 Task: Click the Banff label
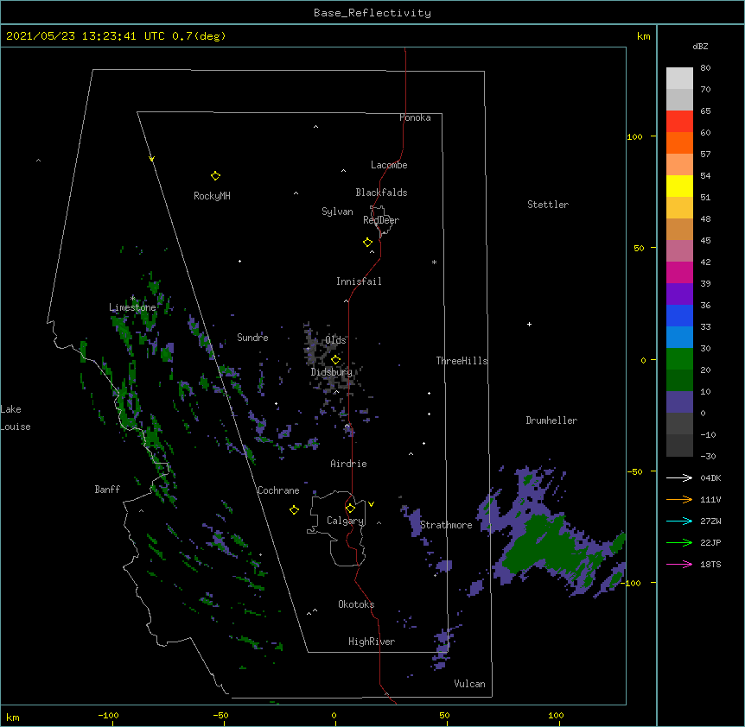tap(107, 490)
